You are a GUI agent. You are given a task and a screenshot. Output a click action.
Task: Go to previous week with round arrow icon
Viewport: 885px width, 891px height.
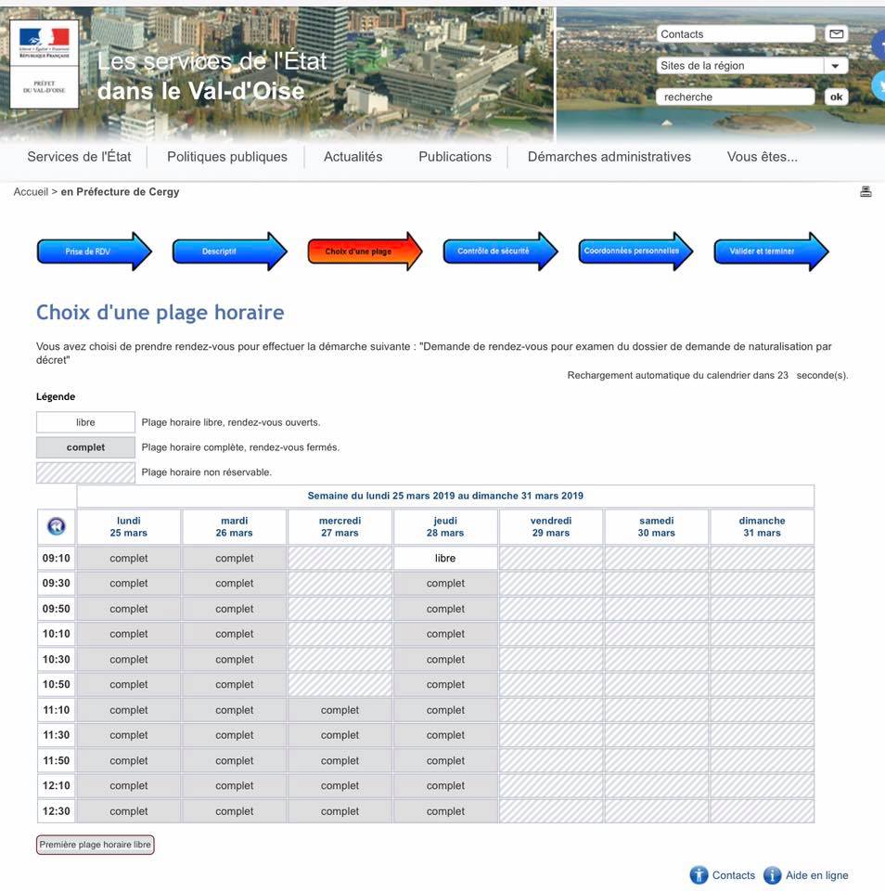pyautogui.click(x=57, y=526)
